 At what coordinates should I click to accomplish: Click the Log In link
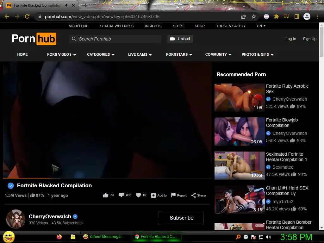point(291,39)
